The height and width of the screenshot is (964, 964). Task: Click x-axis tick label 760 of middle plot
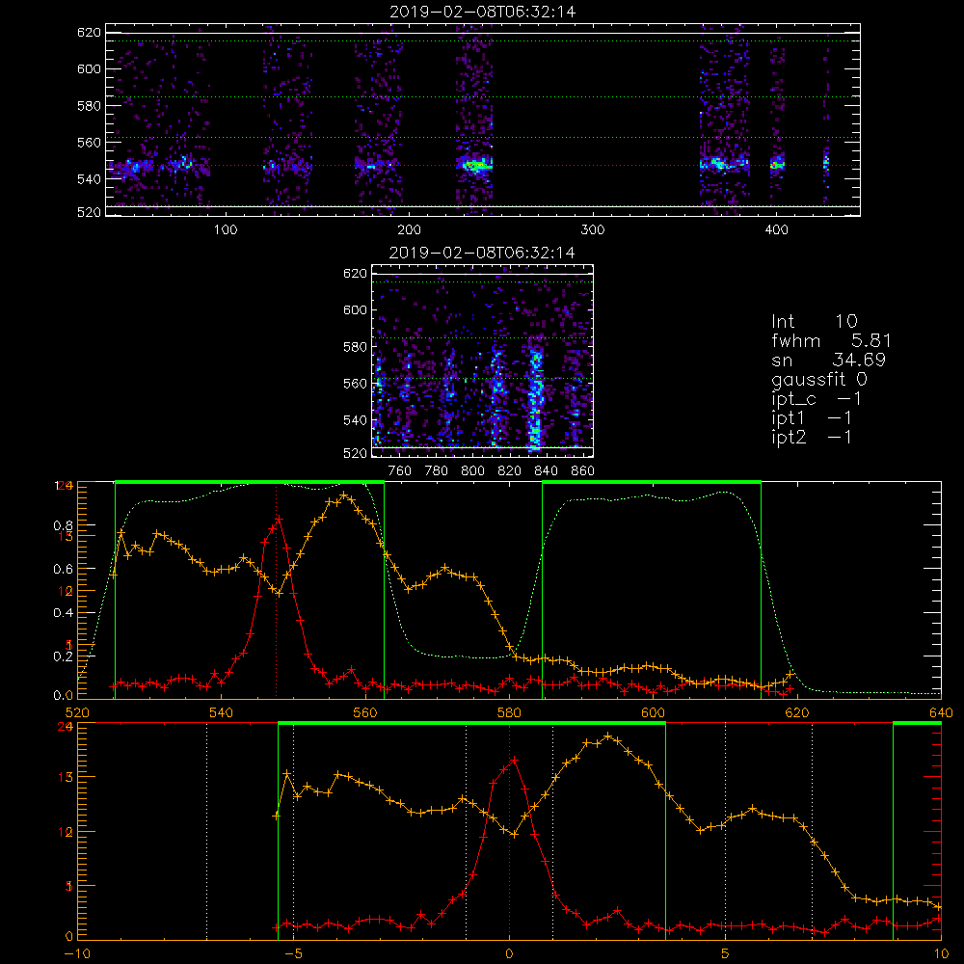click(400, 471)
